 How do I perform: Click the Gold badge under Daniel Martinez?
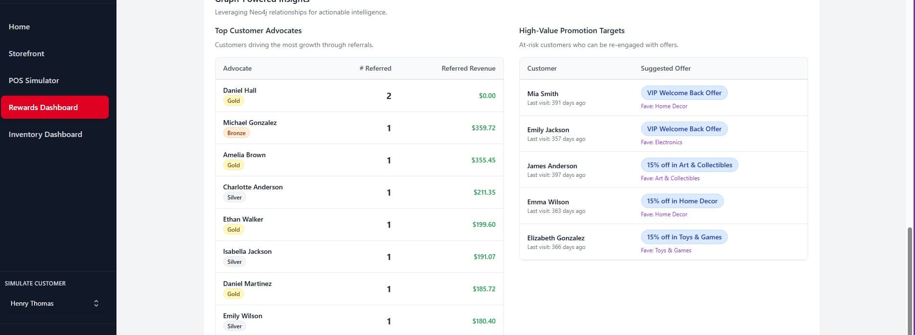(233, 294)
